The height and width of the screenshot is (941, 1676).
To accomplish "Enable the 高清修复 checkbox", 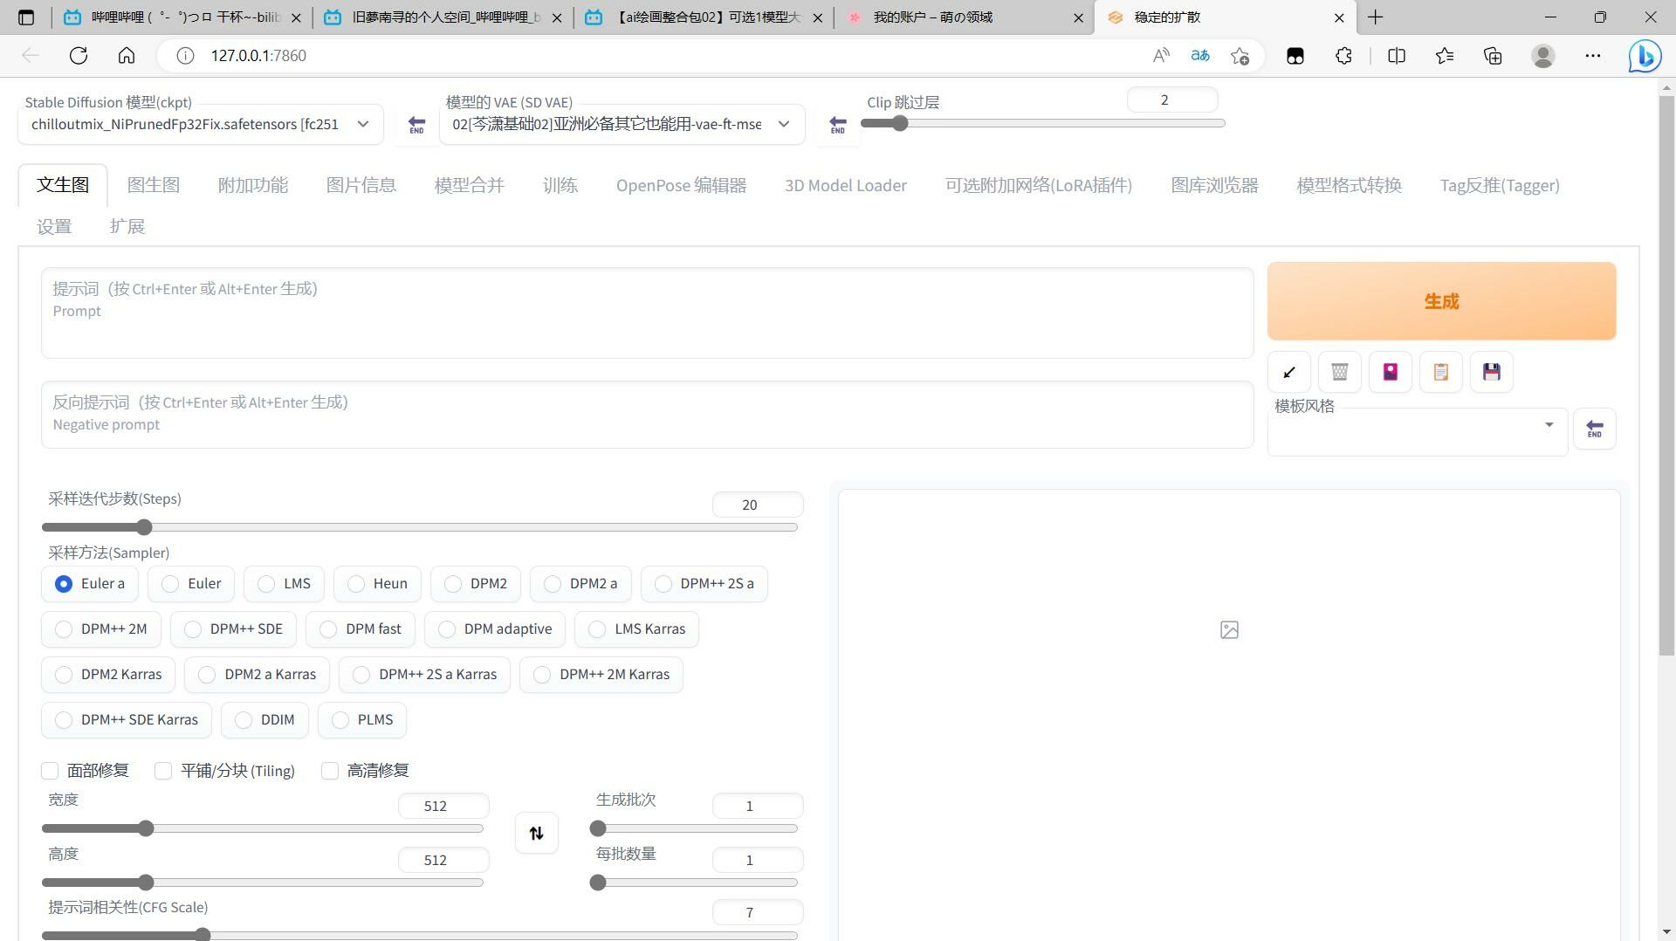I will 330,771.
